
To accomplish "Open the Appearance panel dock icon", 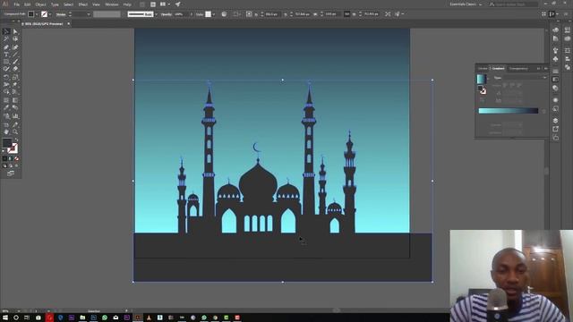I will (x=556, y=99).
